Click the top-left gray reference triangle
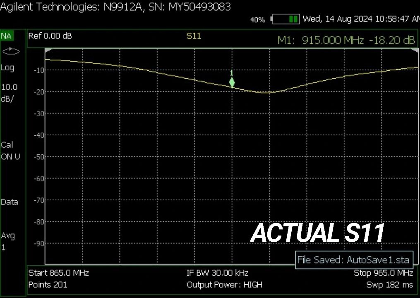The image size is (420, 298). tap(48, 50)
